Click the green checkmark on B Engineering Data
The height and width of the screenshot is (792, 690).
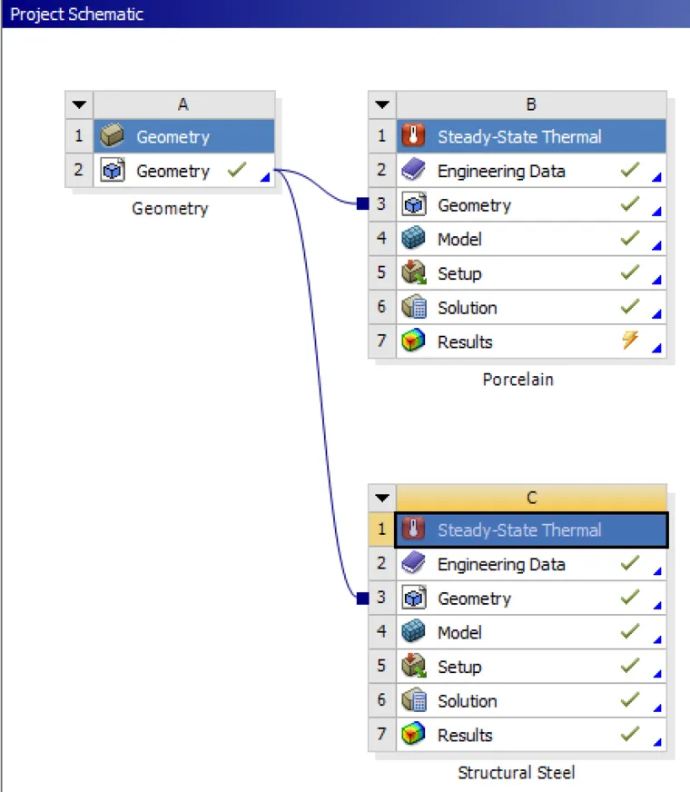pos(630,169)
